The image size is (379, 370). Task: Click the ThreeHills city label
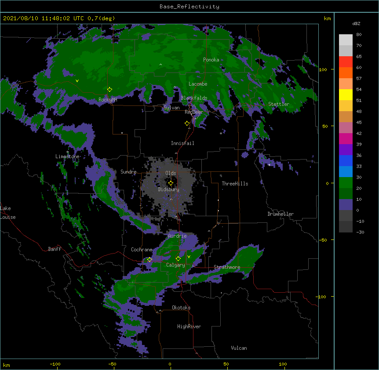tap(235, 184)
